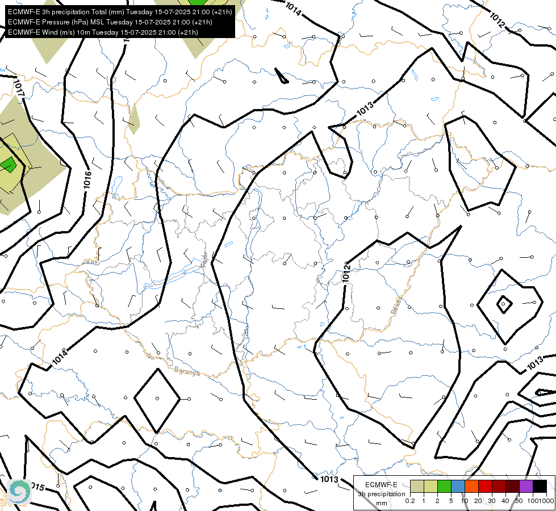Click the Fejér county label
This screenshot has height=511, width=556.
click(x=204, y=261)
